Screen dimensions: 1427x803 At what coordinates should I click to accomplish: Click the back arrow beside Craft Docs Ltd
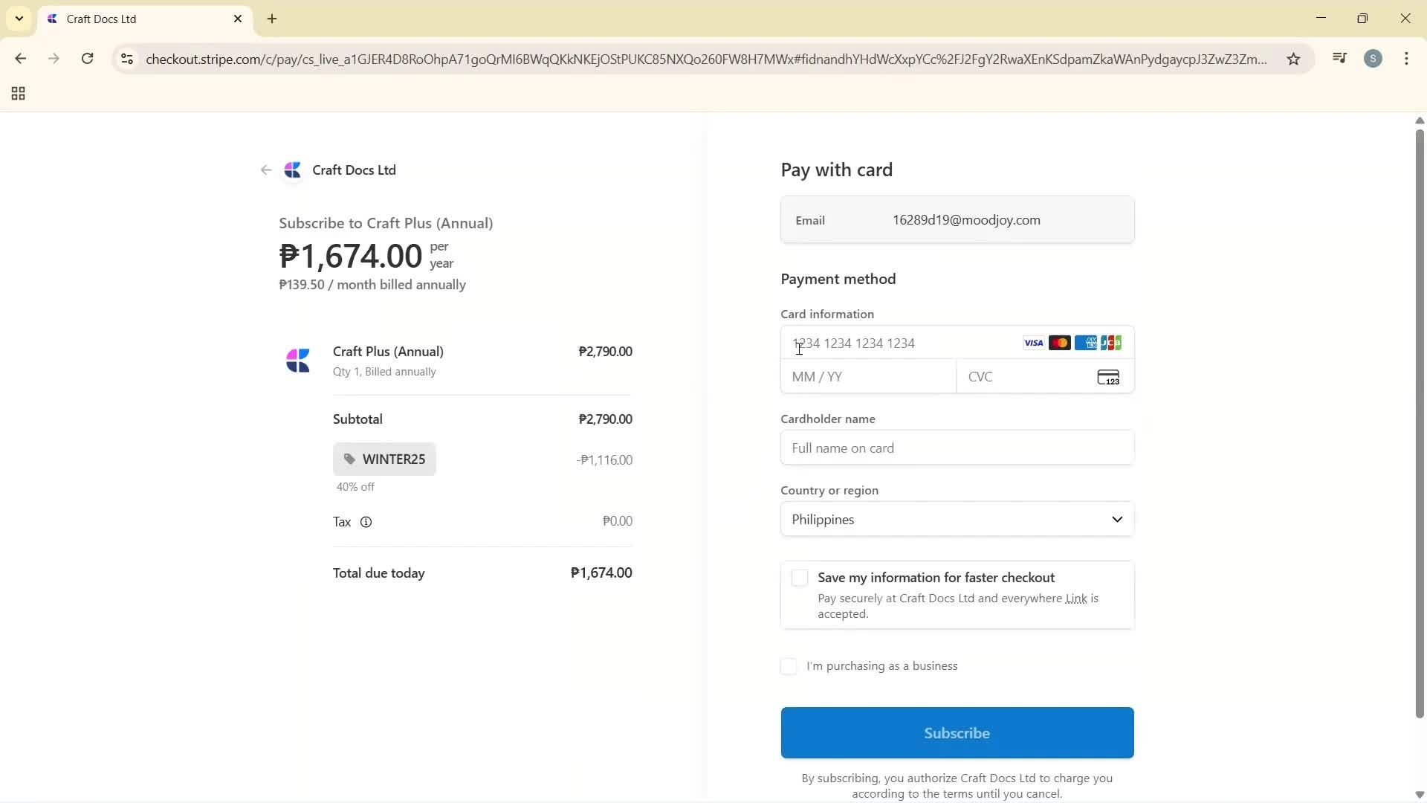click(265, 170)
